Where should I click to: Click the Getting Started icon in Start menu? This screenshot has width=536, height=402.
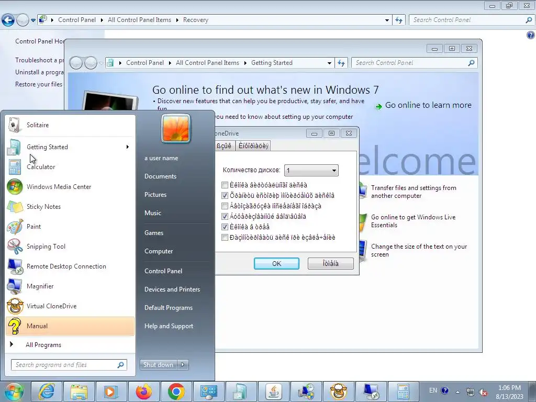(14, 147)
